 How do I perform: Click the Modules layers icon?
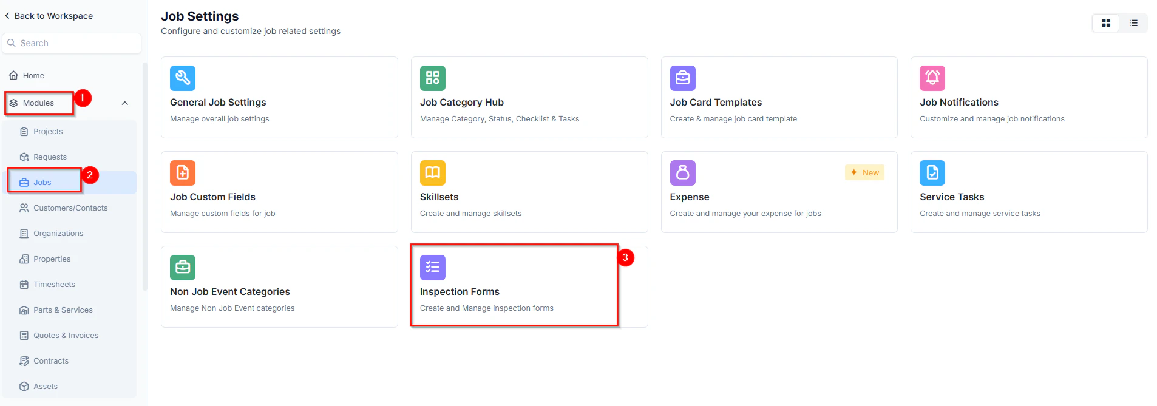[x=13, y=103]
